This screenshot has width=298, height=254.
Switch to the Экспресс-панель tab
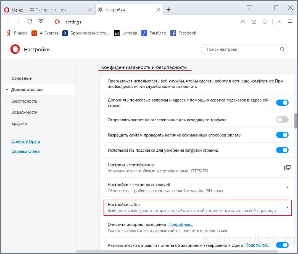tap(52, 10)
